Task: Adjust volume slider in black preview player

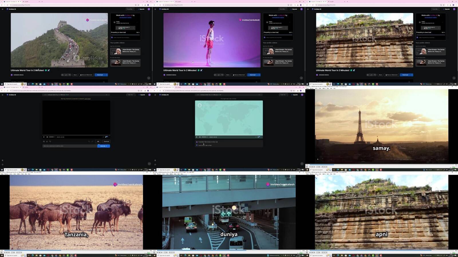Action: [52, 137]
